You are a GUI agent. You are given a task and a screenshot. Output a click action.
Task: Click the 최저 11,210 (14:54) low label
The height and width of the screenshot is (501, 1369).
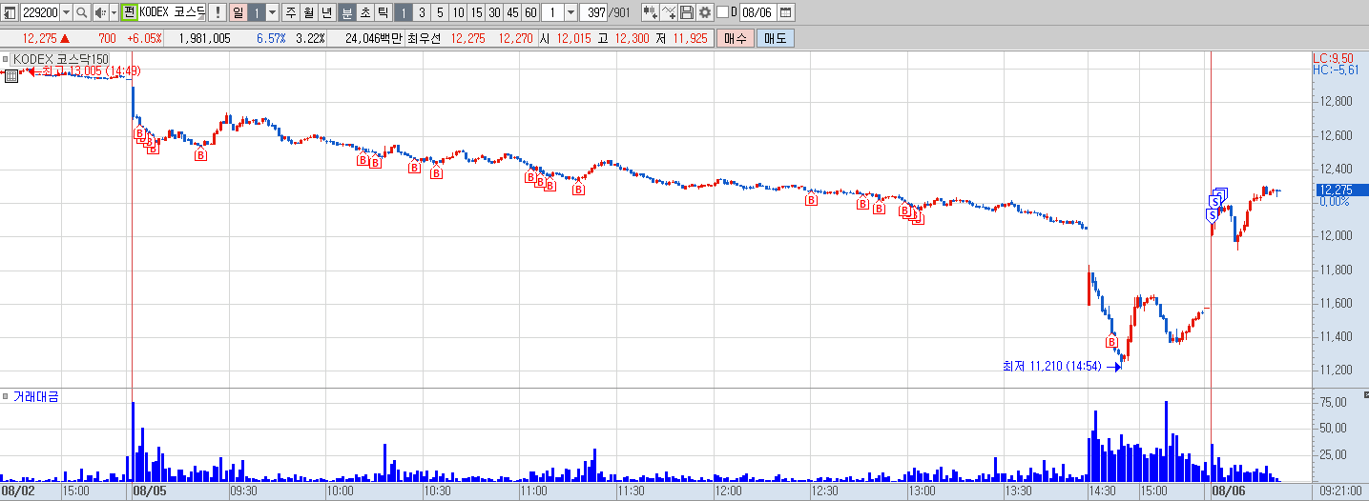1052,366
